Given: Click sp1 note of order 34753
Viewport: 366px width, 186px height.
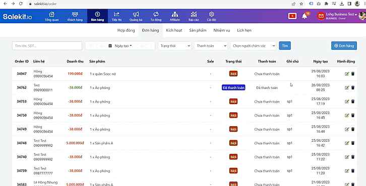Looking at the screenshot, I should [289, 102].
